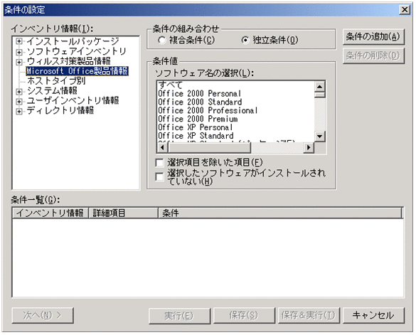Image resolution: width=416 pixels, height=335 pixels.
Task: Select すべて in the software name list
Action: (x=235, y=85)
